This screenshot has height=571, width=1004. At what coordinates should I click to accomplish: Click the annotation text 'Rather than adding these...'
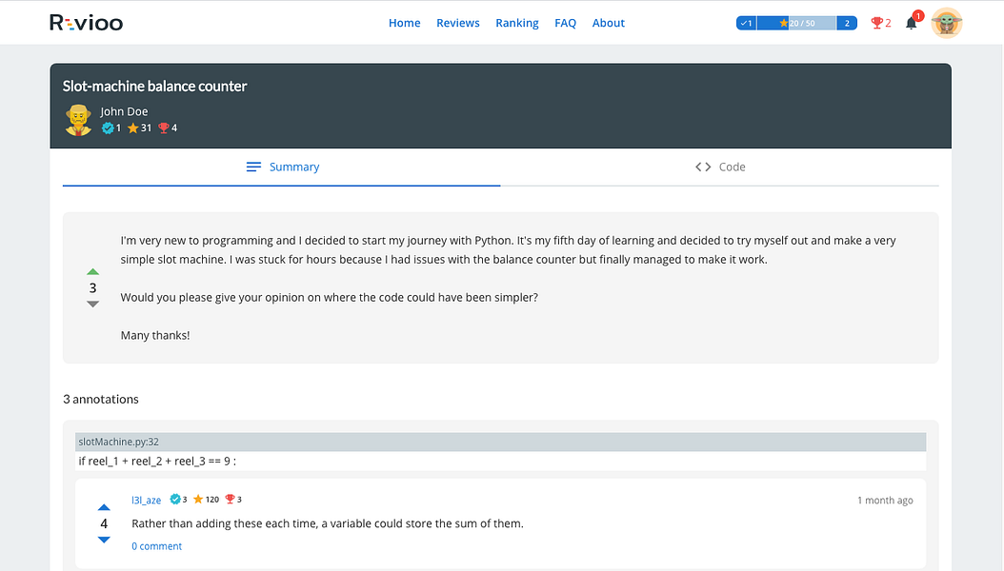[x=327, y=523]
